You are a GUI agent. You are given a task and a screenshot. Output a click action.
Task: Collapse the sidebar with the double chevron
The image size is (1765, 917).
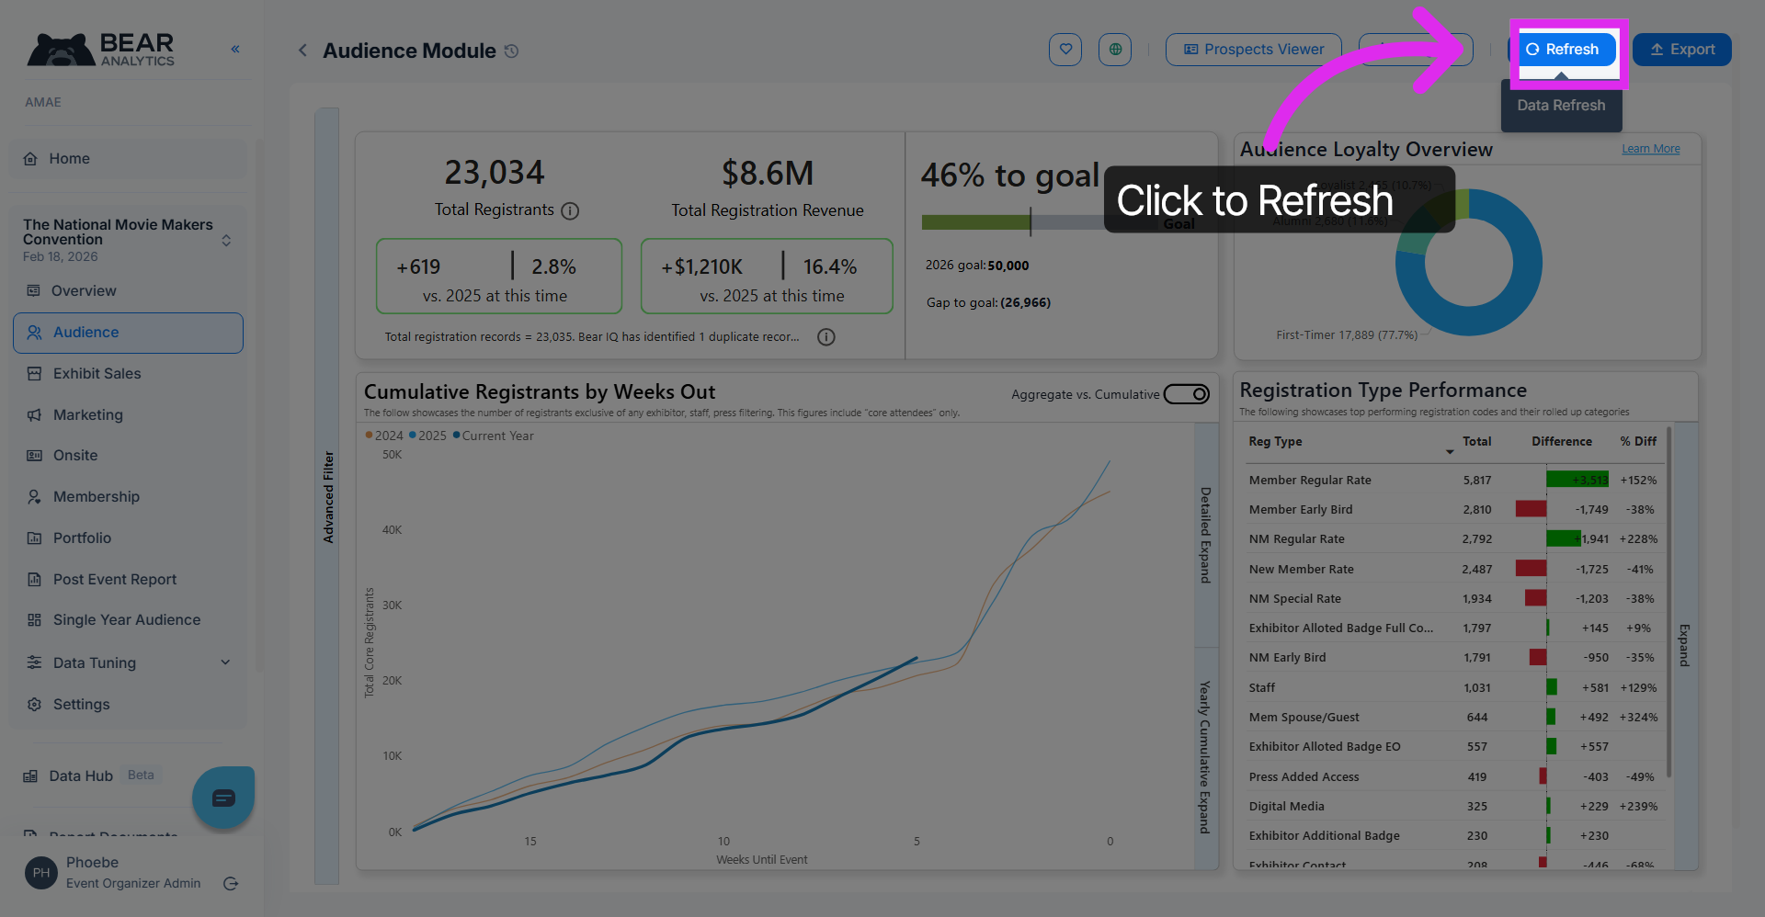coord(235,49)
